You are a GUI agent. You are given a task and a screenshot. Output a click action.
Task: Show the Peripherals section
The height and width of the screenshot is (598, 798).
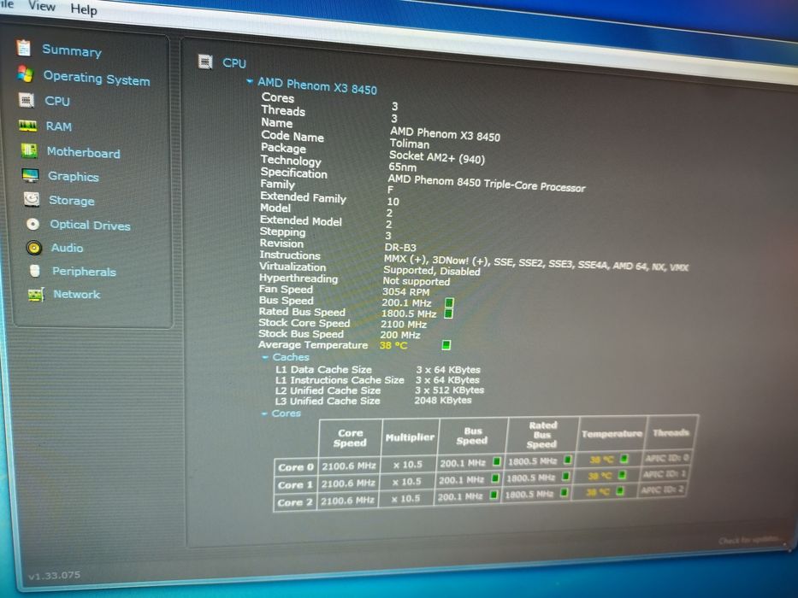click(84, 272)
